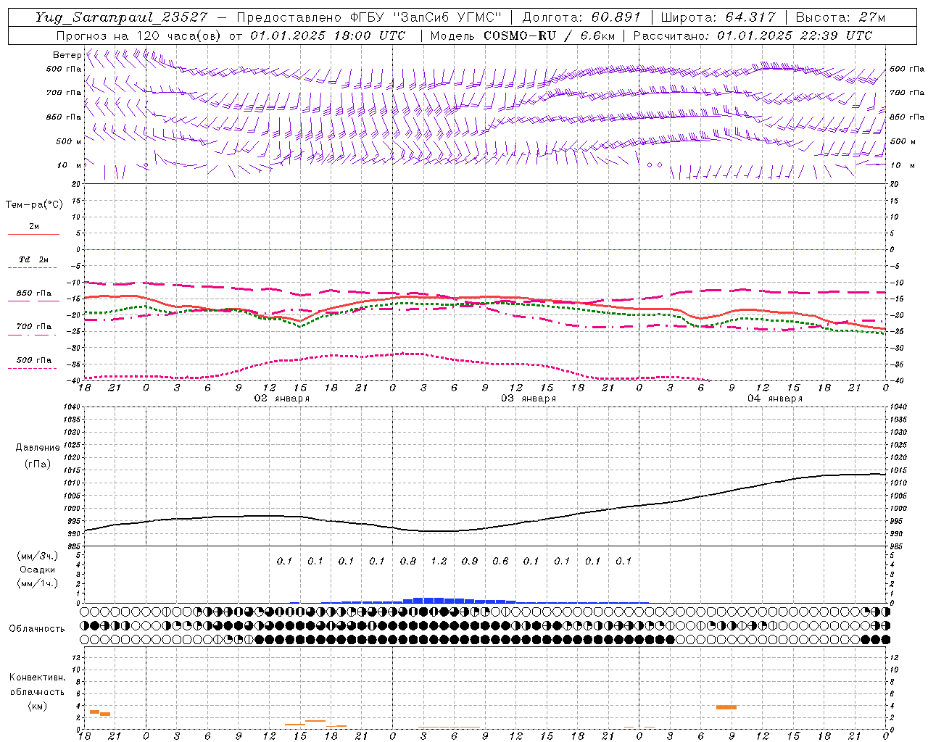Viewport: 928px width, 742px height.
Task: Click the '(мм/1ч.)' precipitation unit label
Action: [38, 583]
